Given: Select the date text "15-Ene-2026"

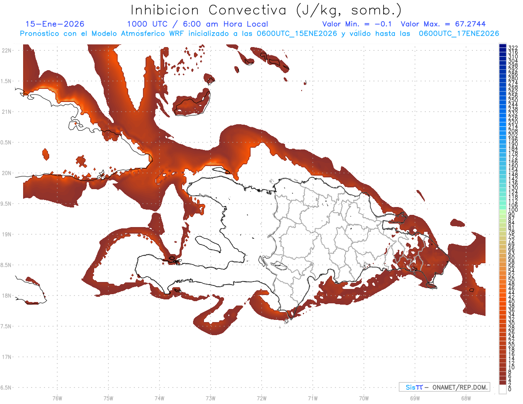Looking at the screenshot, I should [55, 24].
